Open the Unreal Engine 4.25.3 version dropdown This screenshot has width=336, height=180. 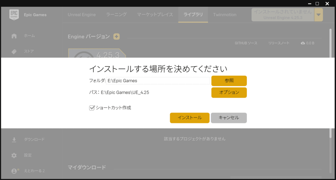pos(319,15)
